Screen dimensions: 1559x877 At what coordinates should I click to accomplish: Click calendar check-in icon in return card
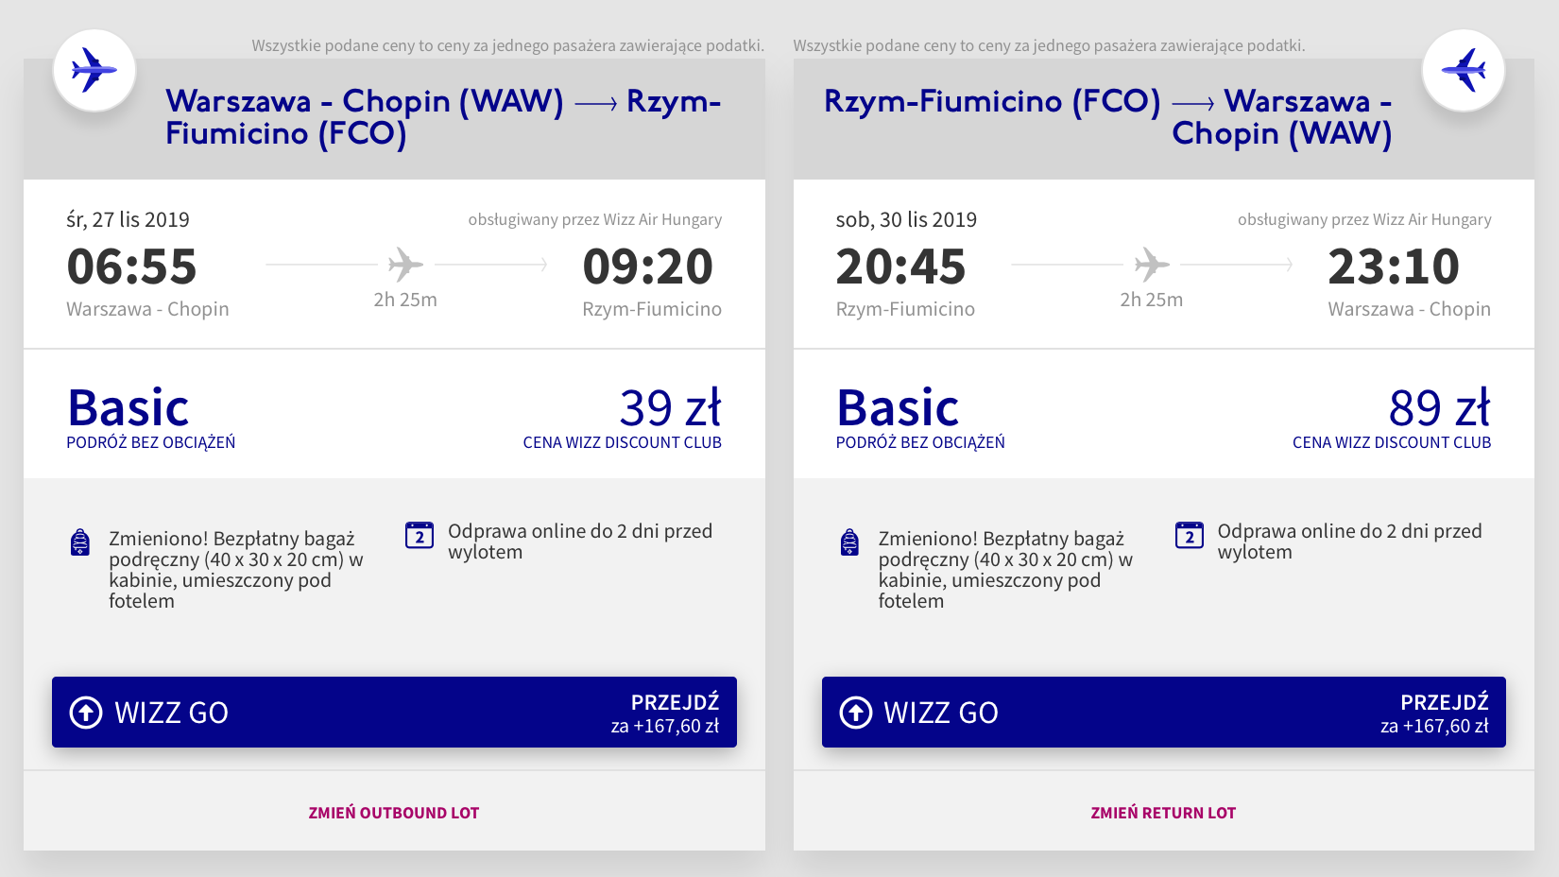click(x=1190, y=535)
